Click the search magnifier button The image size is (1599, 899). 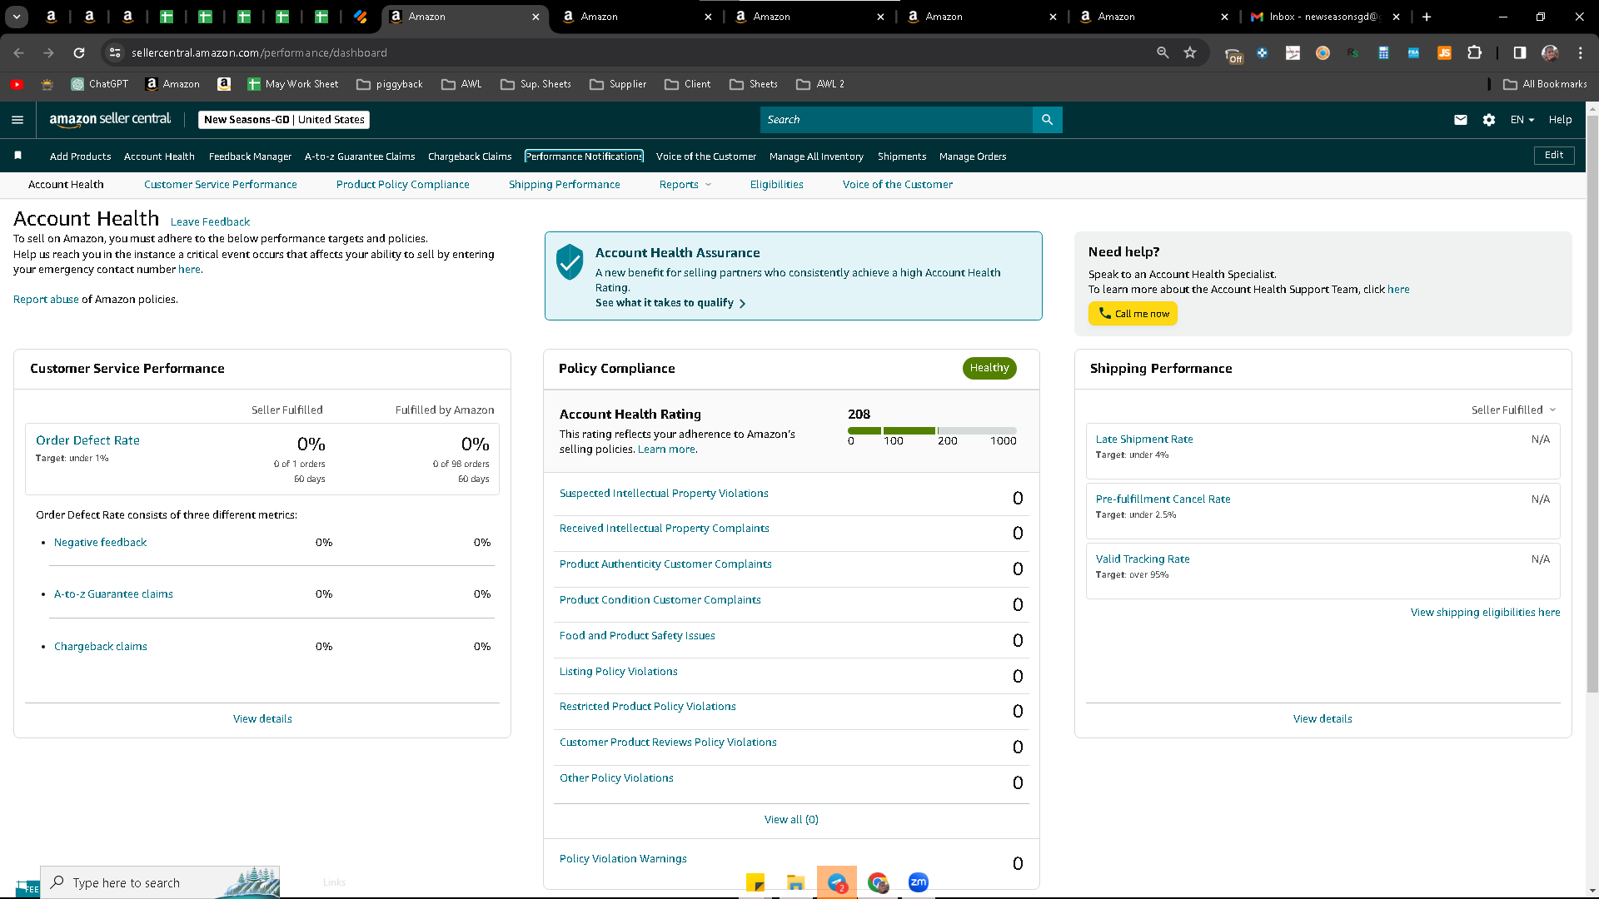click(x=1047, y=120)
